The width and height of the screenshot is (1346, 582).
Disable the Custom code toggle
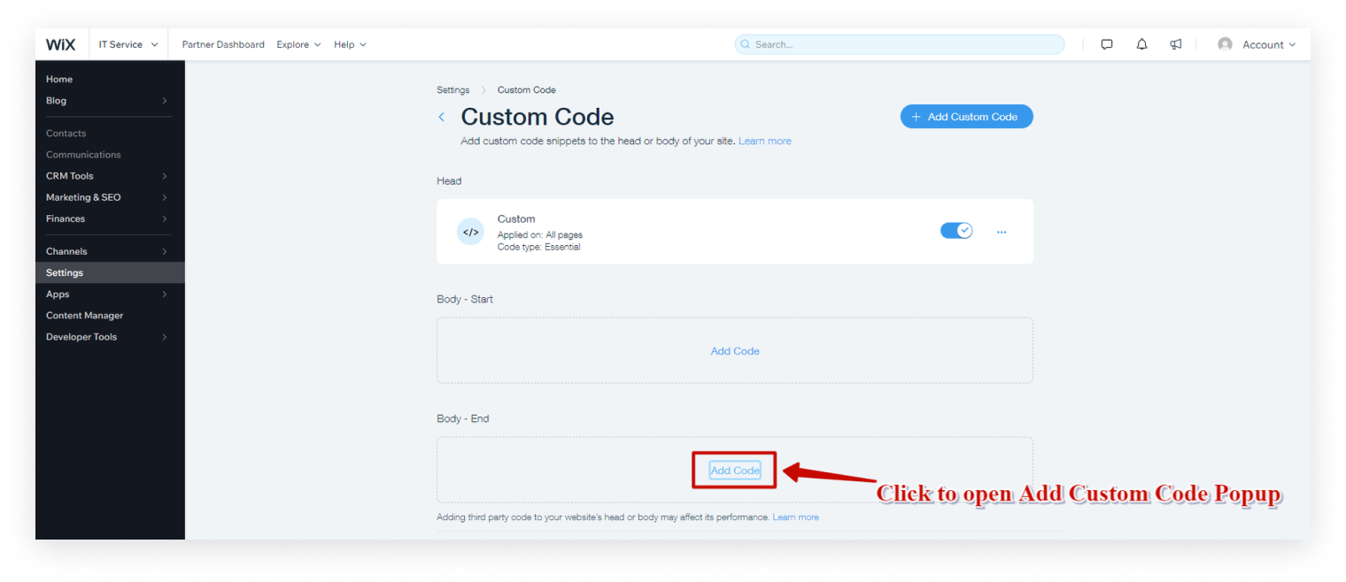pyautogui.click(x=956, y=231)
